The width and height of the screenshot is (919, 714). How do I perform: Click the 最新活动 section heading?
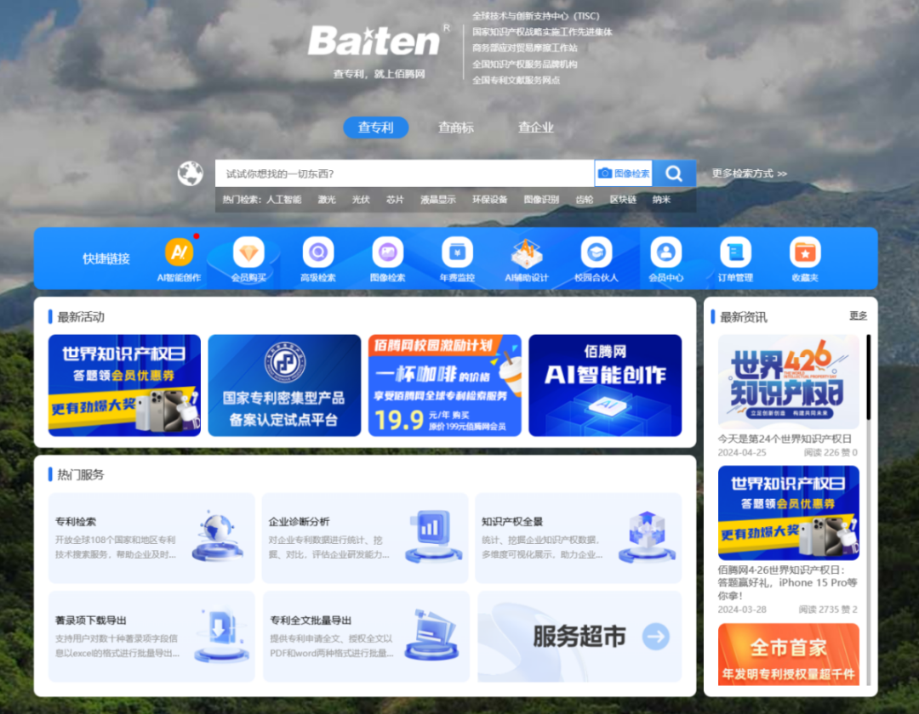(x=81, y=316)
